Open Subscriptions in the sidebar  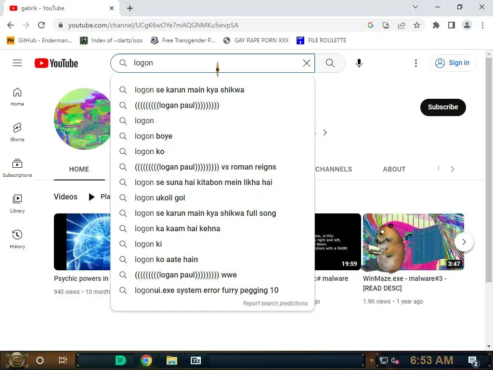click(x=17, y=168)
